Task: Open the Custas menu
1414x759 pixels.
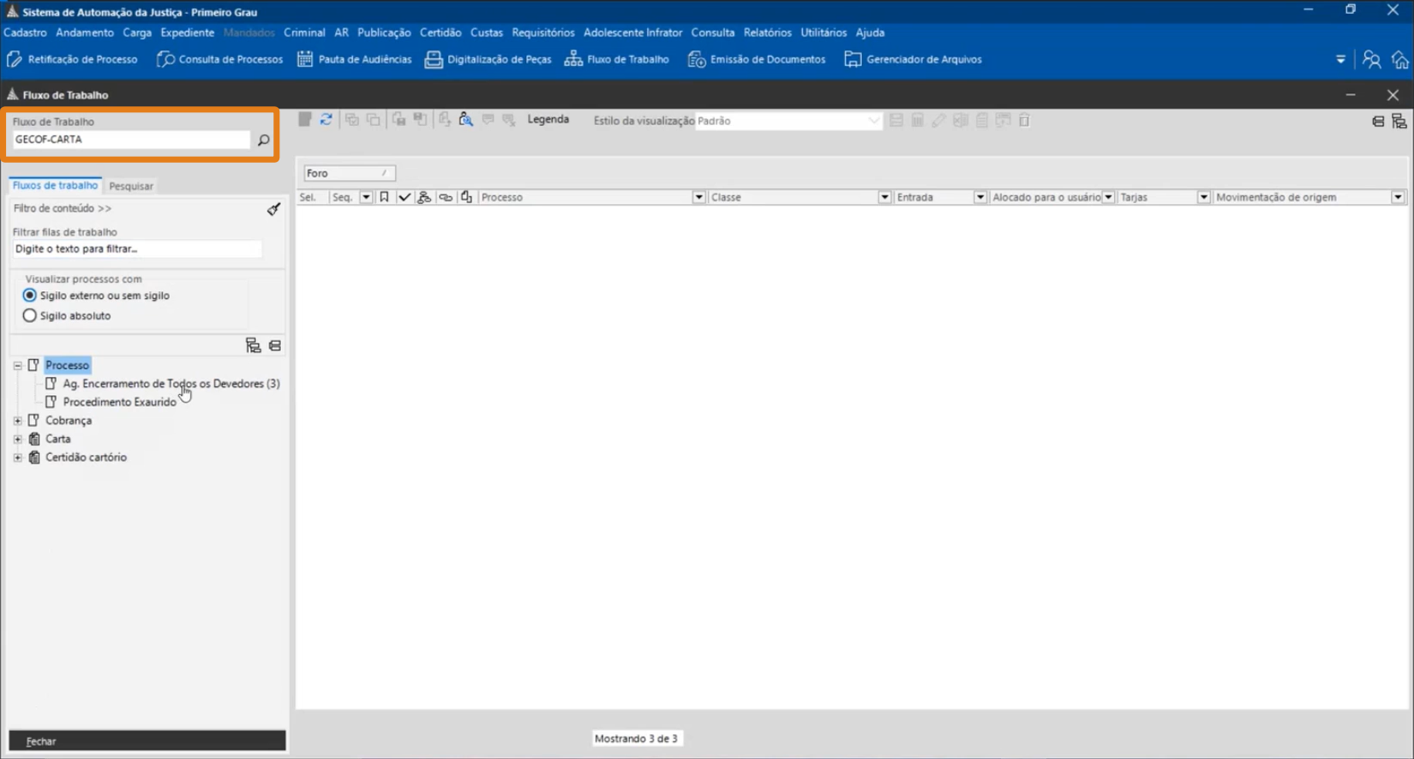Action: click(x=487, y=33)
